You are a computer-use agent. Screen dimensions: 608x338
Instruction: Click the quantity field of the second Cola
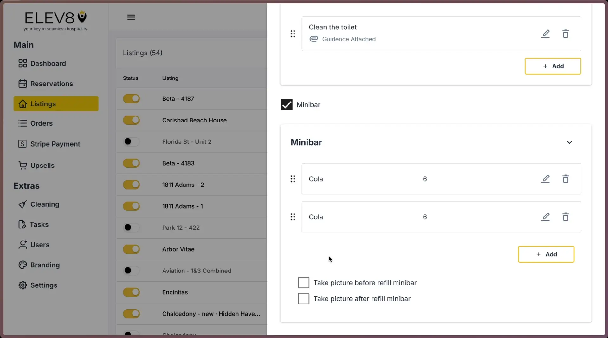tap(425, 217)
